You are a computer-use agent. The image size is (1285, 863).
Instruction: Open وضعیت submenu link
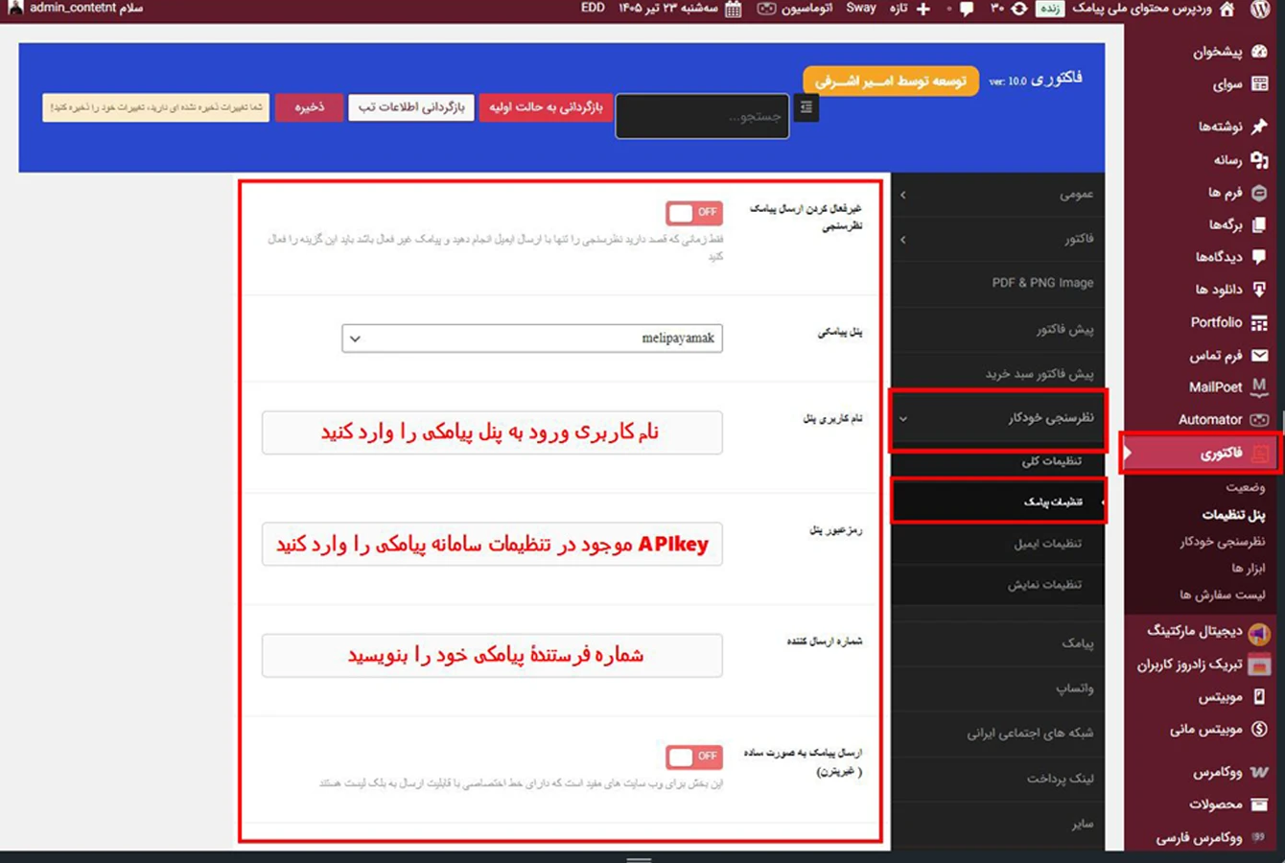1246,488
